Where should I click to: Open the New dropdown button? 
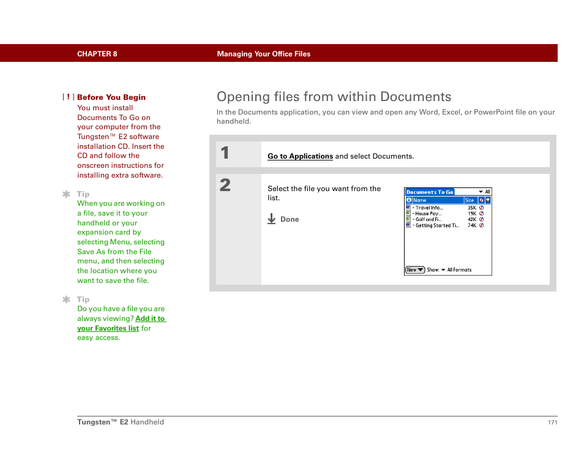(415, 269)
